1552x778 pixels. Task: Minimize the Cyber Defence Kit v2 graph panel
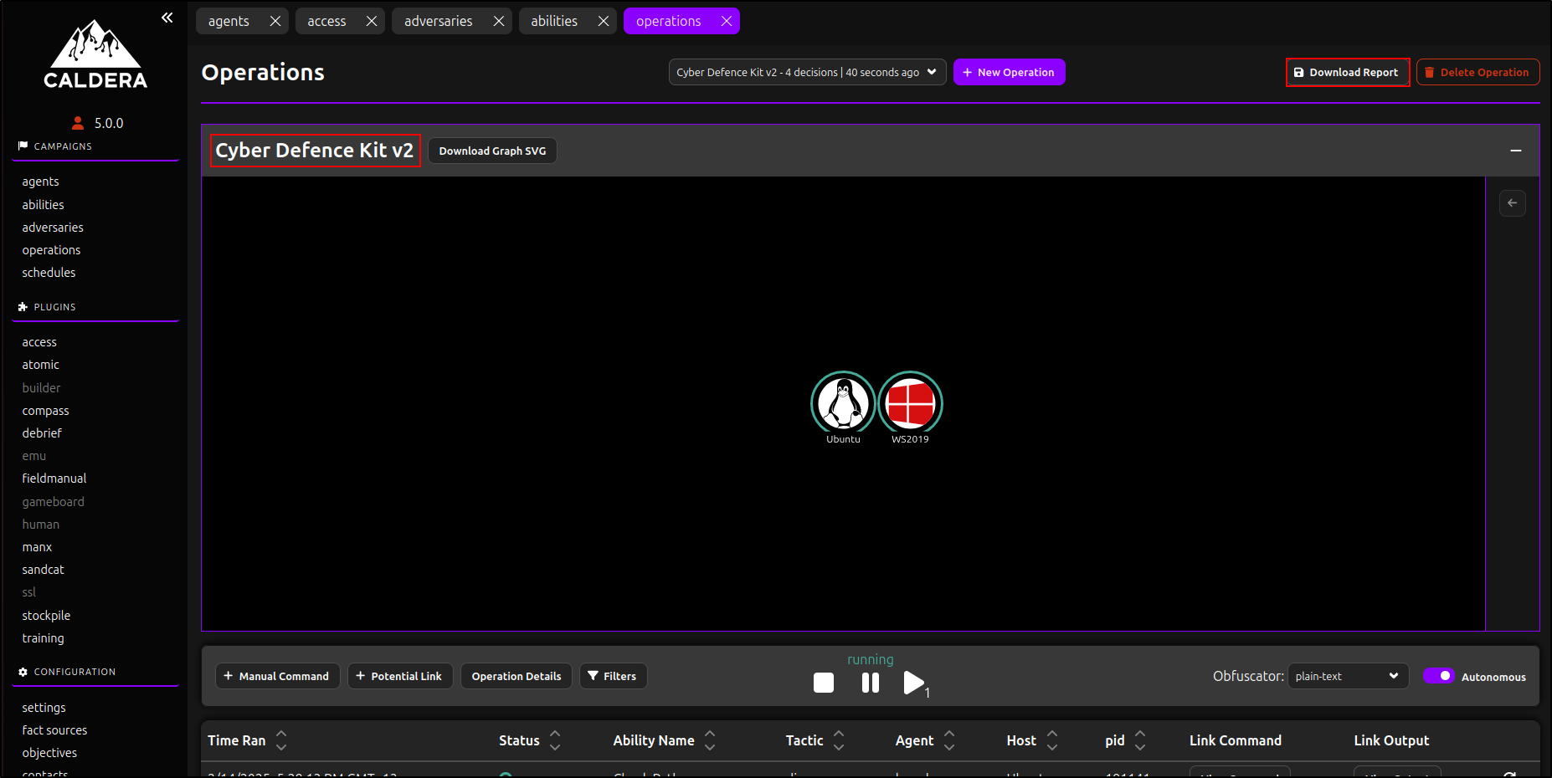[x=1515, y=151]
